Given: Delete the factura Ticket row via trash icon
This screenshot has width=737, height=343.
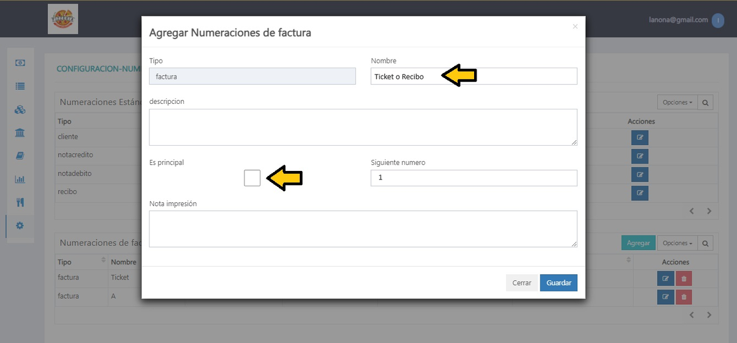Looking at the screenshot, I should 684,278.
